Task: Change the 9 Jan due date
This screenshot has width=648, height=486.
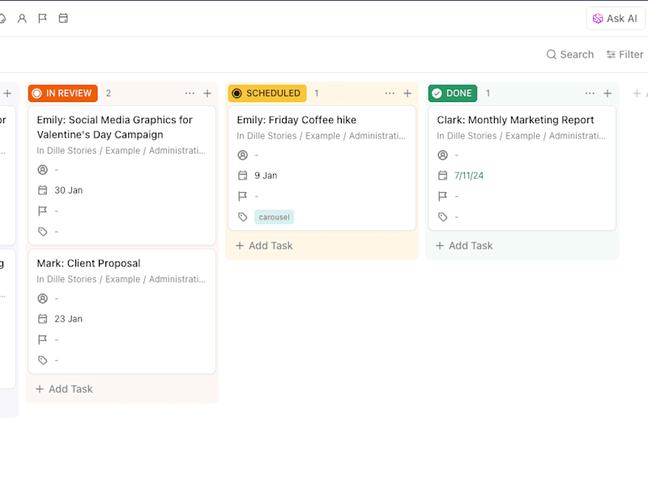Action: pos(266,175)
